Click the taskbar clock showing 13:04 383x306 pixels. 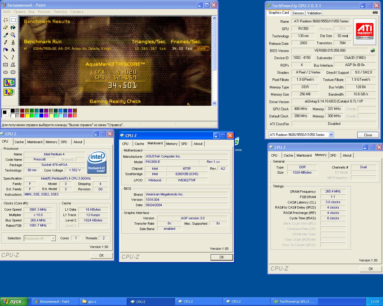point(375,302)
